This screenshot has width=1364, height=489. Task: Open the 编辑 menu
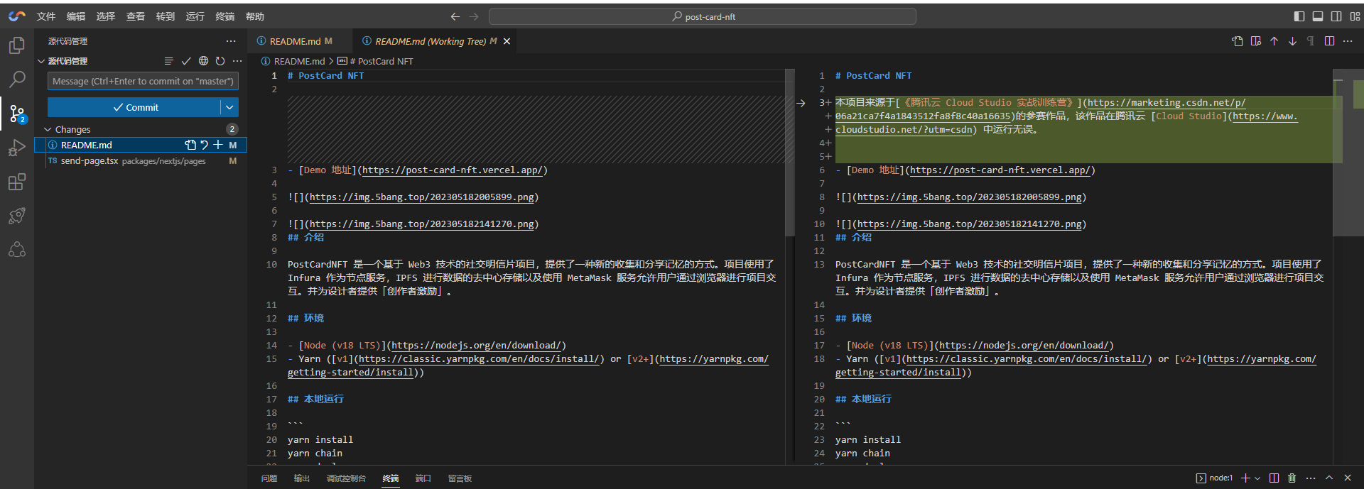click(x=76, y=16)
